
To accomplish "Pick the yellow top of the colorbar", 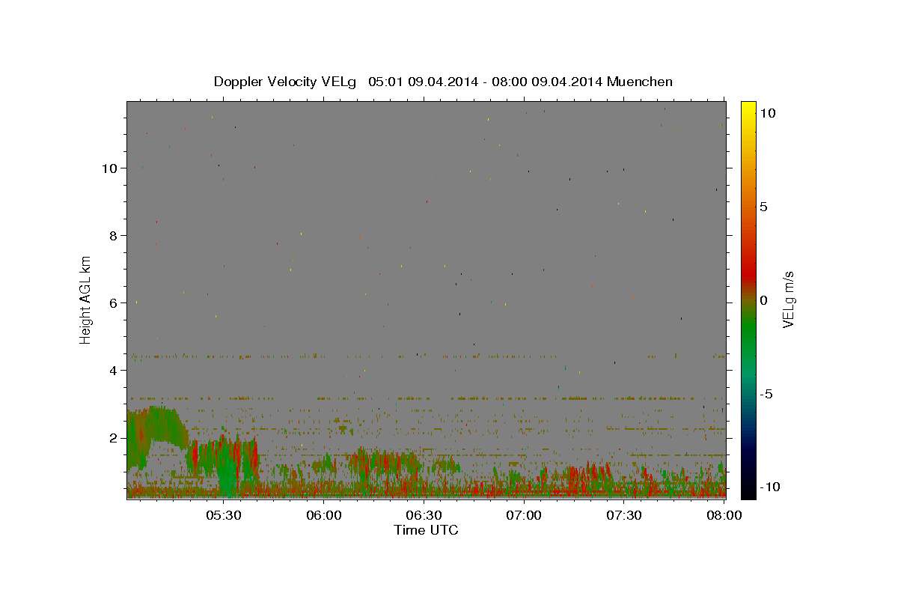I will pos(748,109).
